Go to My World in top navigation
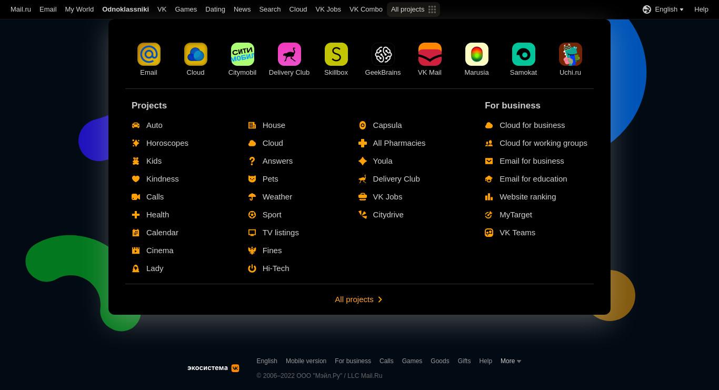This screenshot has width=719, height=390. coord(79,9)
